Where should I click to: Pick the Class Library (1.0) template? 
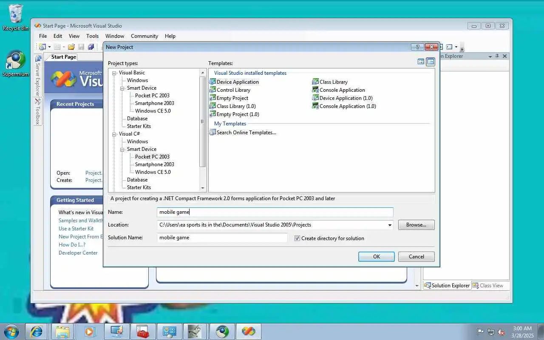(x=232, y=106)
